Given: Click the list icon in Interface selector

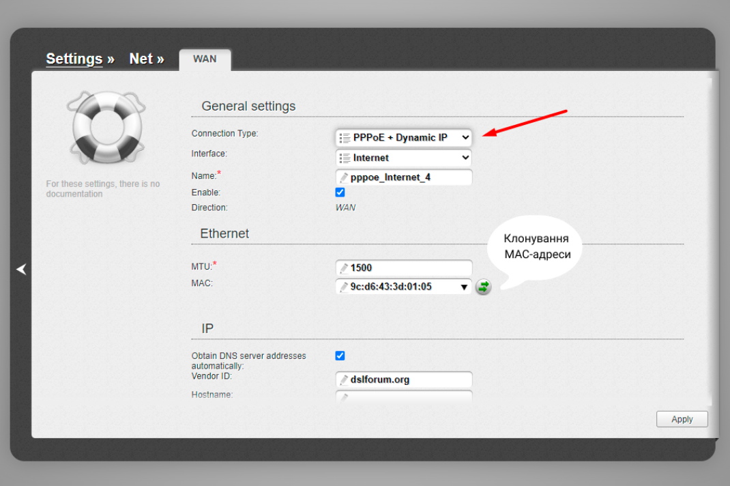Looking at the screenshot, I should click(x=345, y=158).
